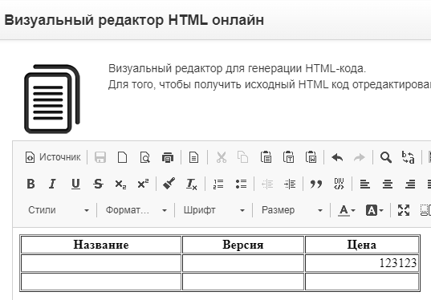
Task: Open the Find magnifier tool
Action: pos(385,157)
